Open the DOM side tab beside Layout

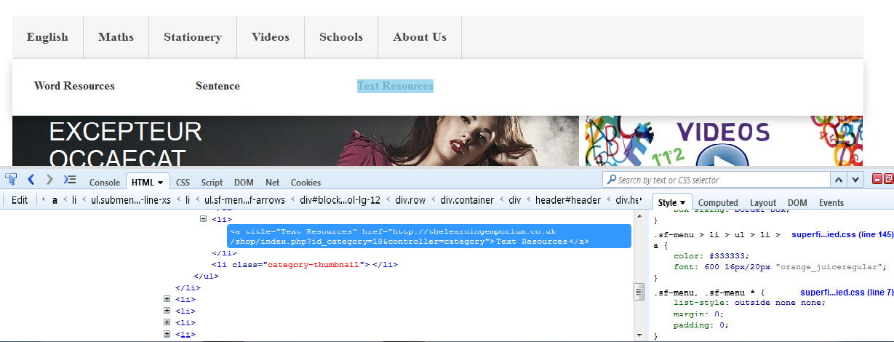(x=797, y=203)
